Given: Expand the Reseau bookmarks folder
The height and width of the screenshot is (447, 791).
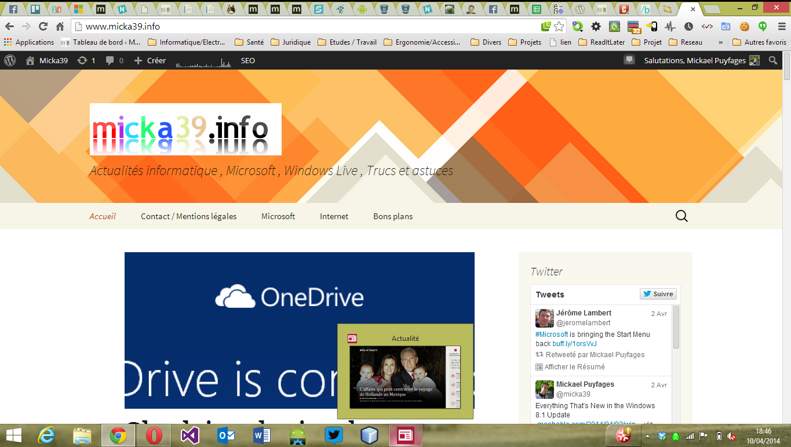Looking at the screenshot, I should [686, 42].
